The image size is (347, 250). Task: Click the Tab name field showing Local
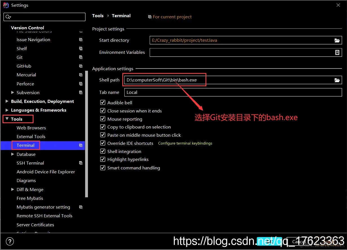233,92
